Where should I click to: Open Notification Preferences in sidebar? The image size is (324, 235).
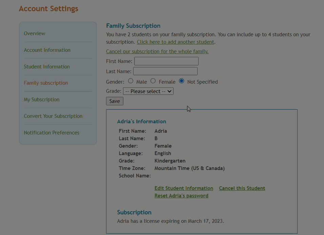[52, 133]
